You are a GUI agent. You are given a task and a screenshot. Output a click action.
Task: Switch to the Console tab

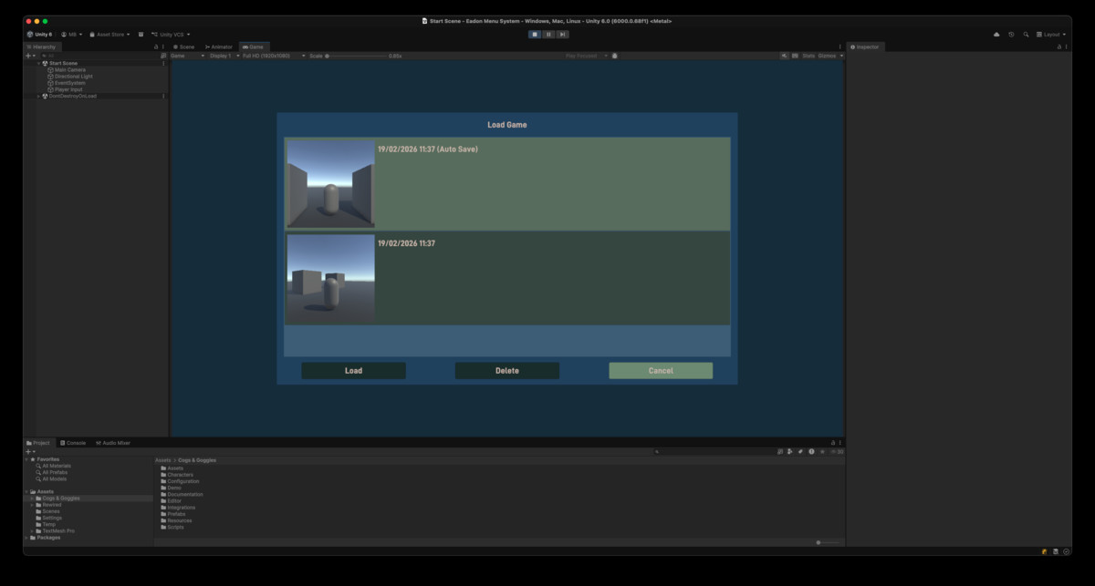[73, 442]
